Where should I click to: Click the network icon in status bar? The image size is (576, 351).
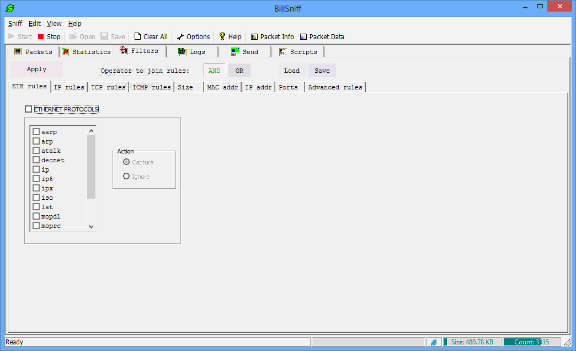[434, 342]
